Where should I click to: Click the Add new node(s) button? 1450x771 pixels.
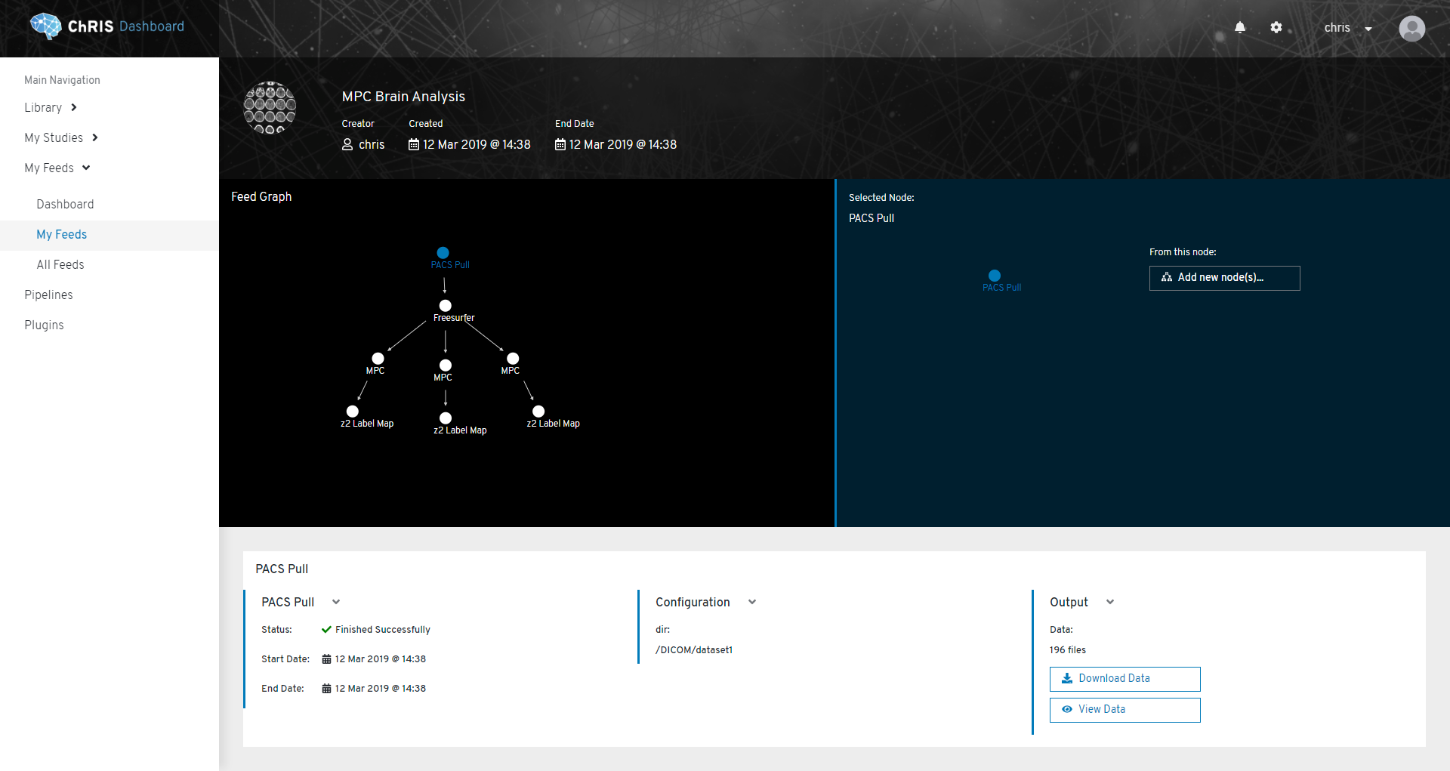click(x=1224, y=278)
